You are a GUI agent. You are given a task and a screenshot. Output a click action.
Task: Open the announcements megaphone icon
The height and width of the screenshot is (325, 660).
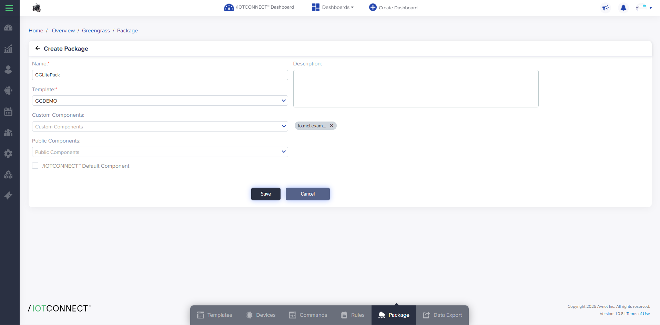click(x=606, y=8)
